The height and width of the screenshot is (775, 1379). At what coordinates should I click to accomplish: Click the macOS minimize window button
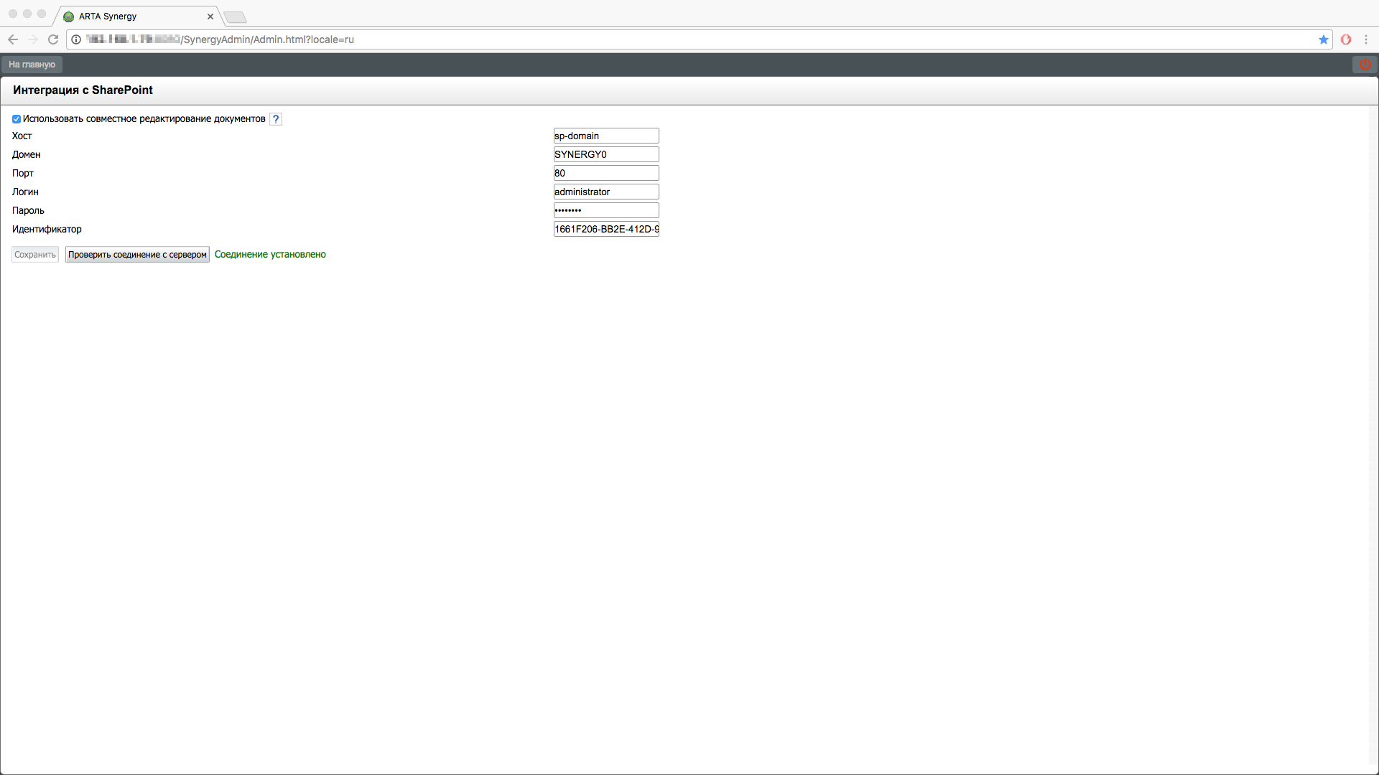27,14
